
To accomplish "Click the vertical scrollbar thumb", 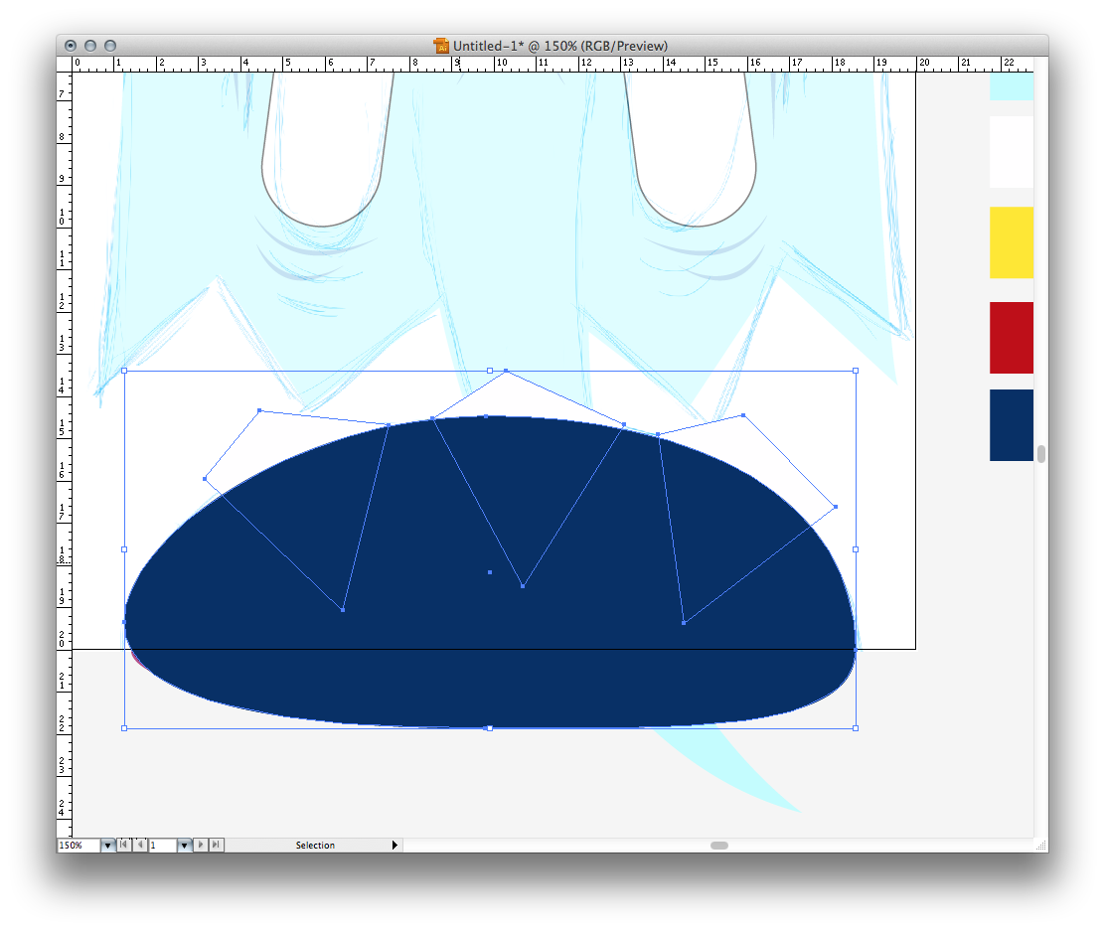I will click(1040, 454).
